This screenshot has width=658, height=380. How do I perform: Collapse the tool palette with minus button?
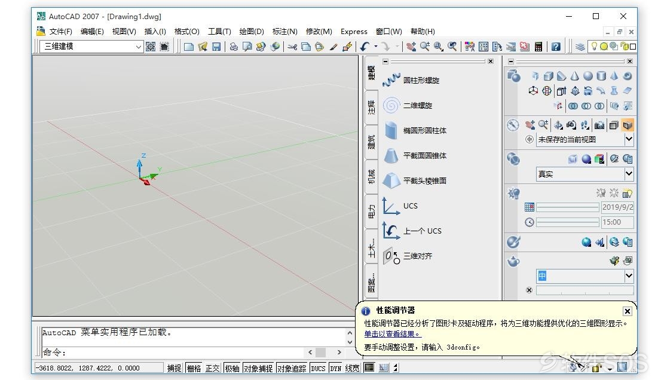tap(385, 61)
